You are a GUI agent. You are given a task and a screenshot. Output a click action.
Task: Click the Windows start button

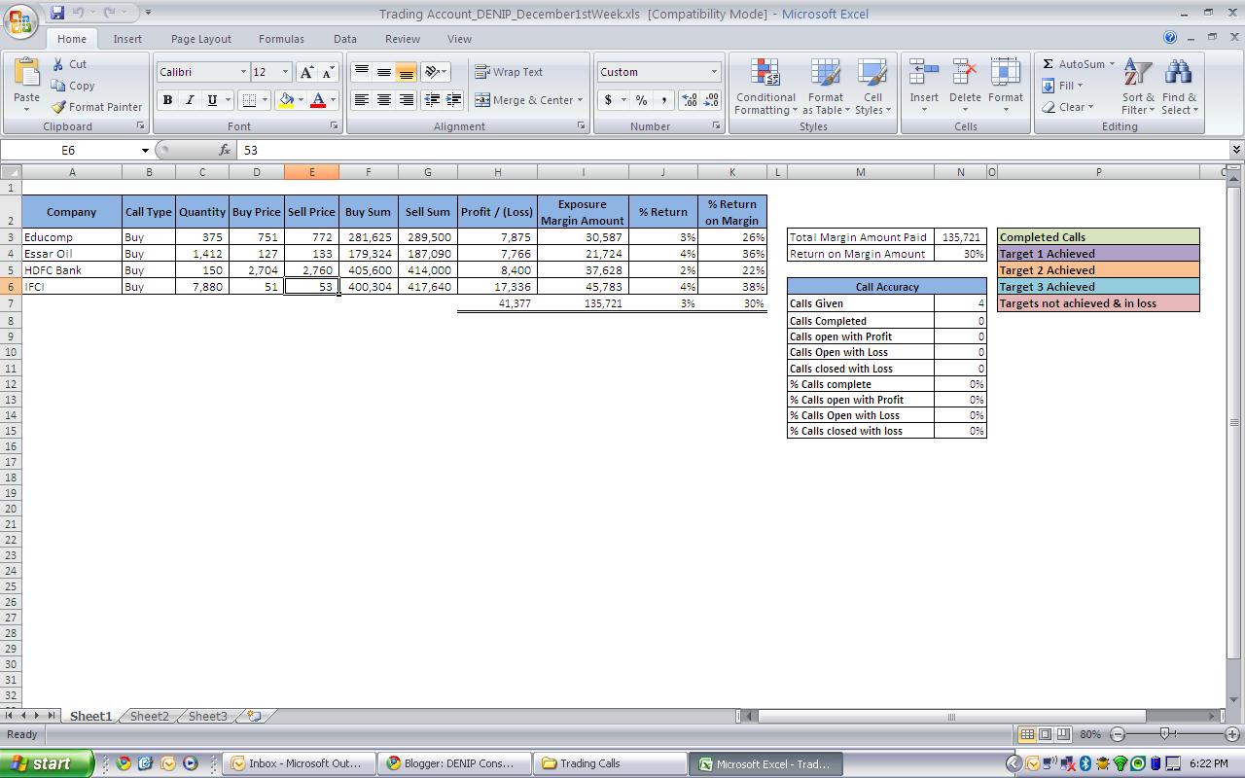[x=46, y=763]
